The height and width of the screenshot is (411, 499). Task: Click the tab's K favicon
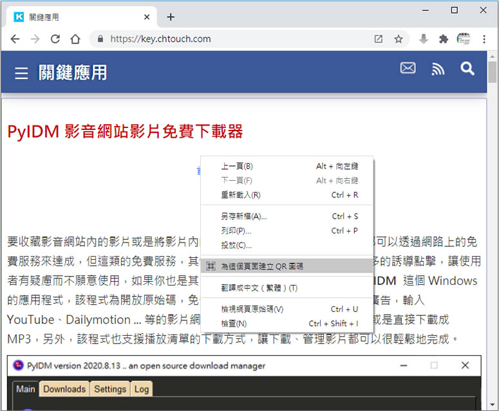[x=19, y=17]
